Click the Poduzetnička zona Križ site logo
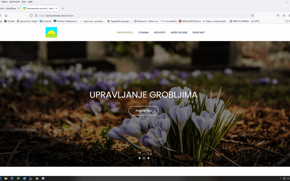Screen dimensions: 290x181 pos(51,32)
